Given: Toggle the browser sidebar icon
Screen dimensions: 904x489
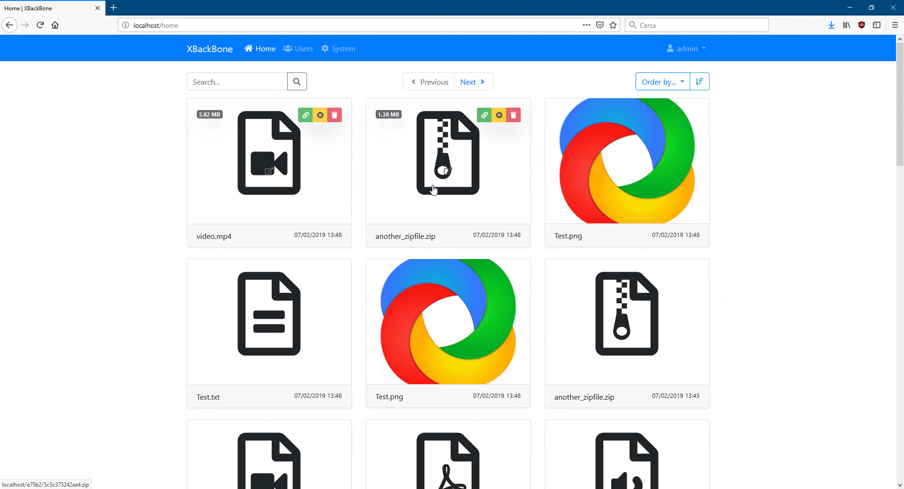Looking at the screenshot, I should point(877,25).
